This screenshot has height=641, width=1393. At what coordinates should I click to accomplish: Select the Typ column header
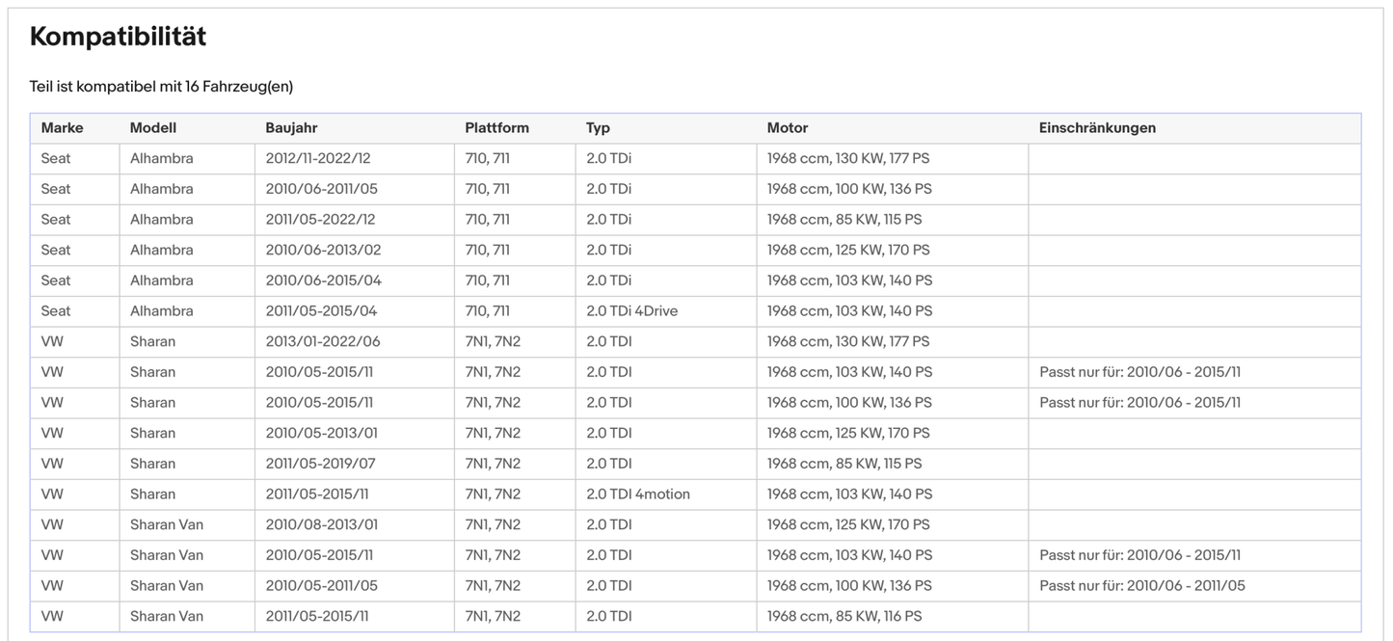[598, 128]
